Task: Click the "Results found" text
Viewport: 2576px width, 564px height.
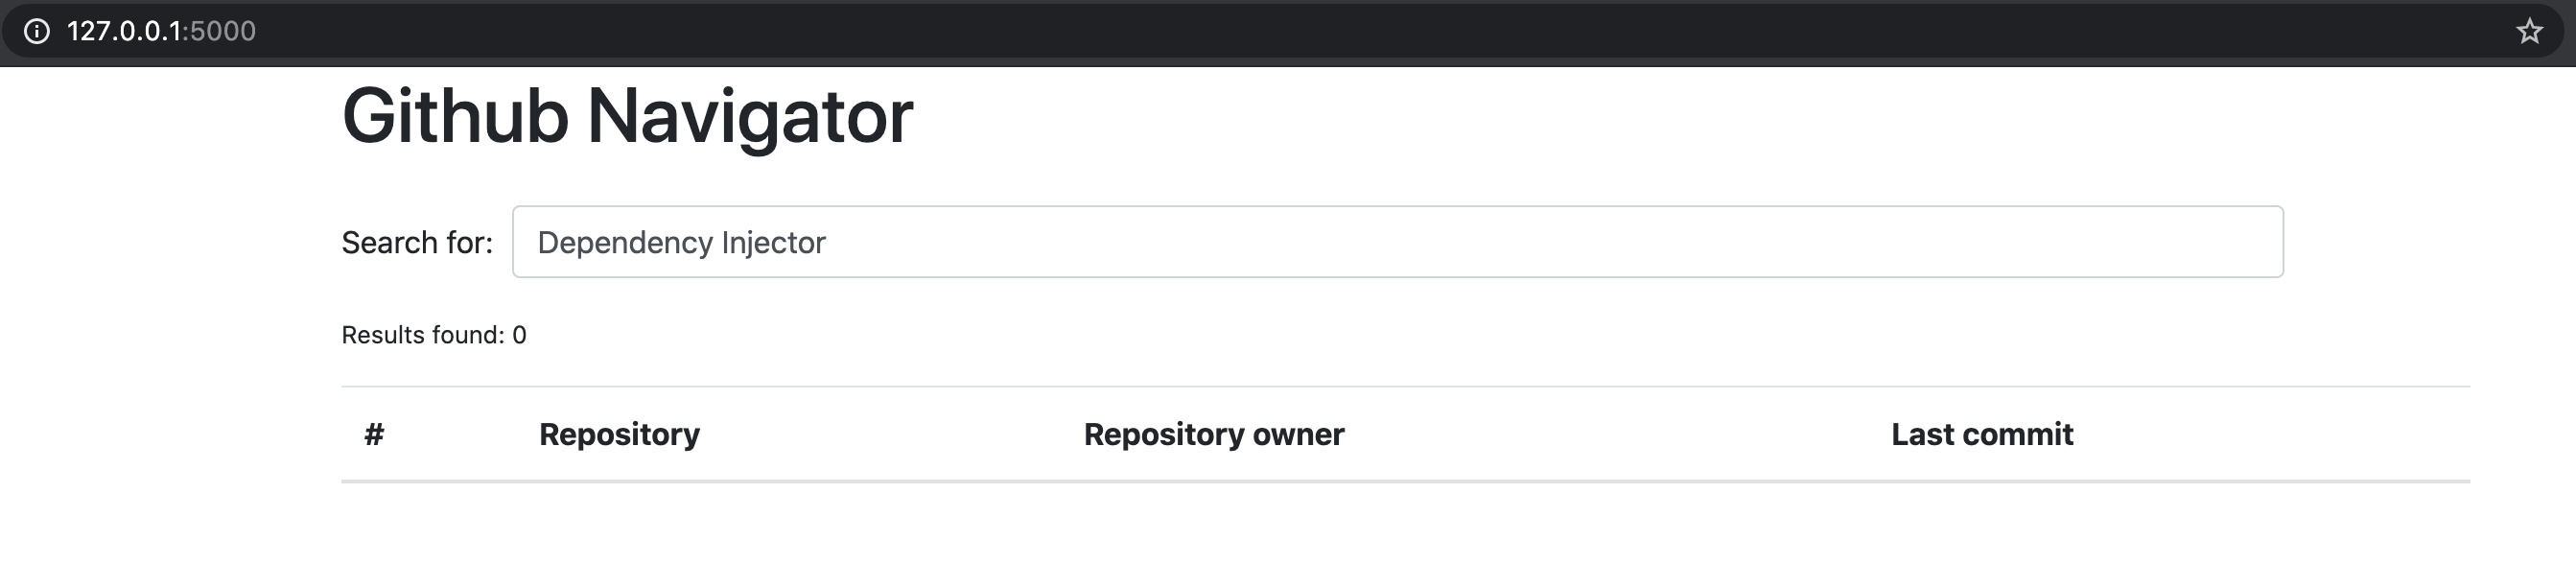Action: click(422, 335)
